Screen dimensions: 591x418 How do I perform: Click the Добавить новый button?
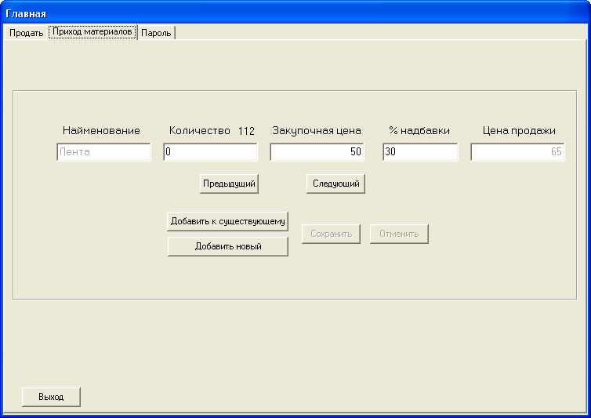[x=227, y=246]
